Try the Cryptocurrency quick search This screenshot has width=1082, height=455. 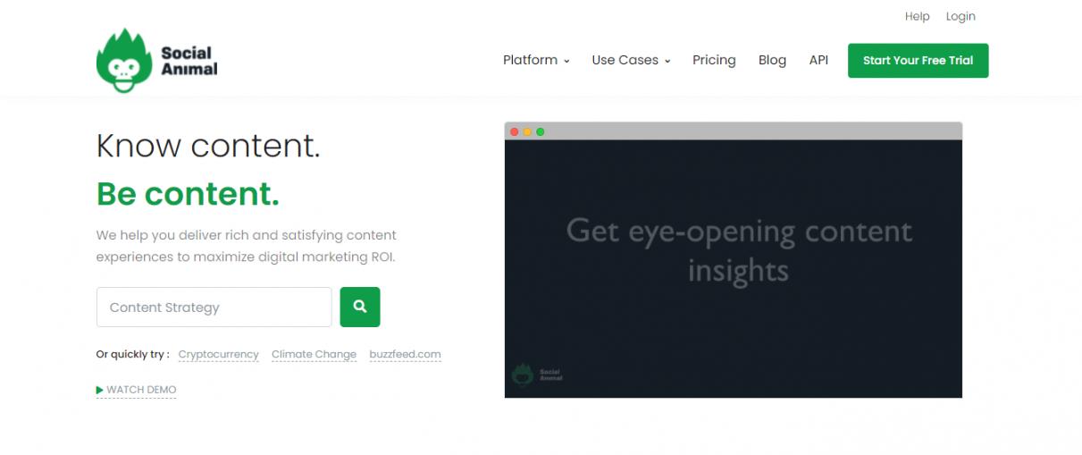[x=219, y=355]
